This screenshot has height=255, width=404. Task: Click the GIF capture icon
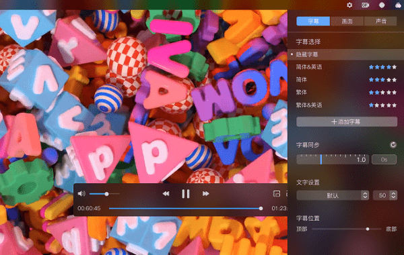coord(366,5)
